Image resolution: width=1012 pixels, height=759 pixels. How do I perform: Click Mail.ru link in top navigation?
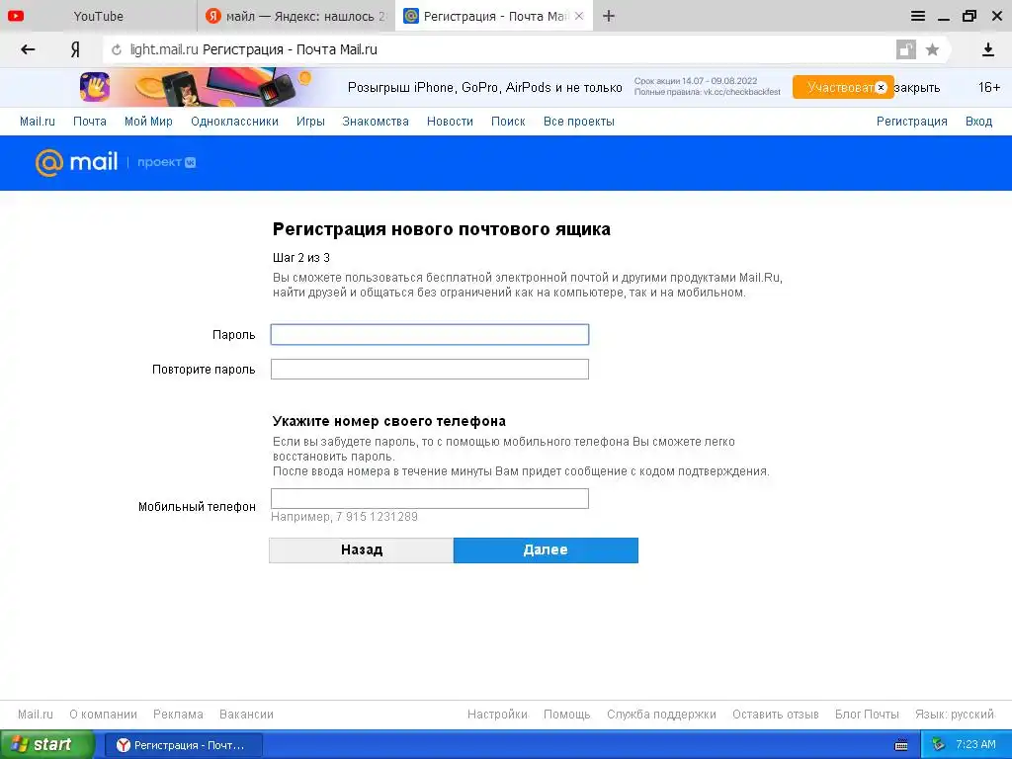coord(38,122)
